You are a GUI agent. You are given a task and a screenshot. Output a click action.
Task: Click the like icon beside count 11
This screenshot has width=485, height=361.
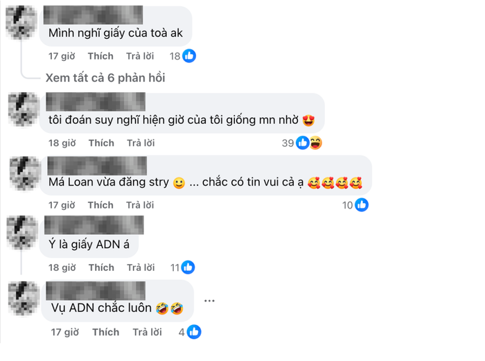tap(188, 267)
